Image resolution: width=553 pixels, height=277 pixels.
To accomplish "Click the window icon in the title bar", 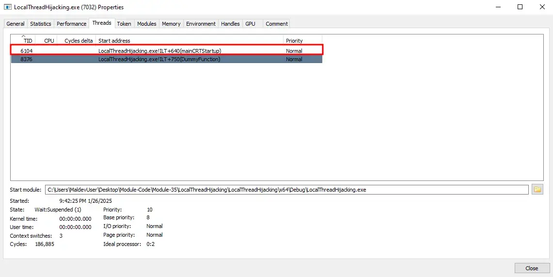I will pos(8,7).
